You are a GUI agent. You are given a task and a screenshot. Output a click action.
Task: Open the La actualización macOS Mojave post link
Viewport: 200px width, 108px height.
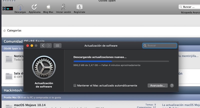181,105
